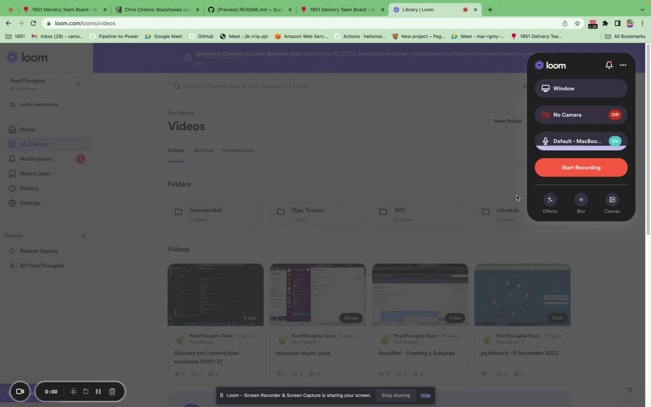Select the Videos tab
Image resolution: width=651 pixels, height=407 pixels.
tap(176, 150)
